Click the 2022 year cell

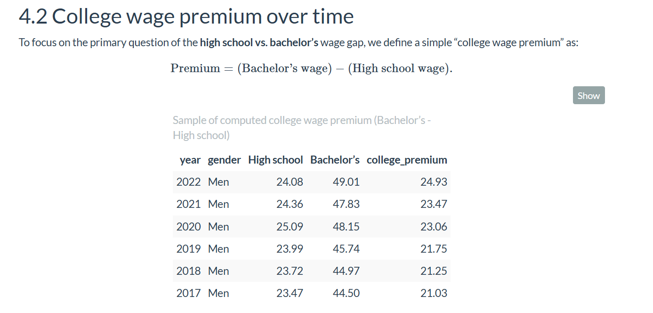pos(188,182)
